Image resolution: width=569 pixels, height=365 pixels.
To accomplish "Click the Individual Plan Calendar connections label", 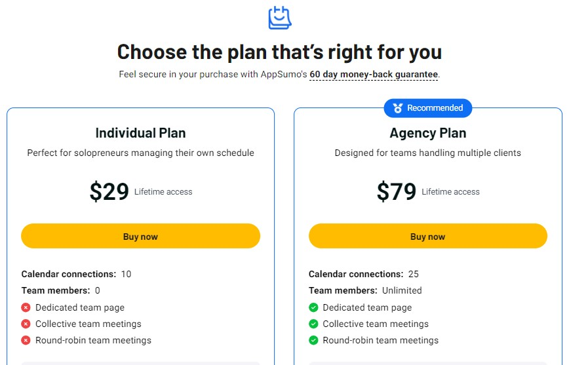I will pos(68,274).
